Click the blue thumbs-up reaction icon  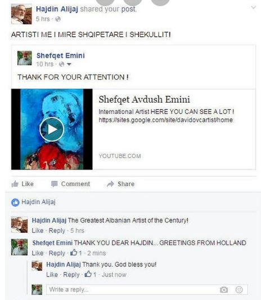15,202
